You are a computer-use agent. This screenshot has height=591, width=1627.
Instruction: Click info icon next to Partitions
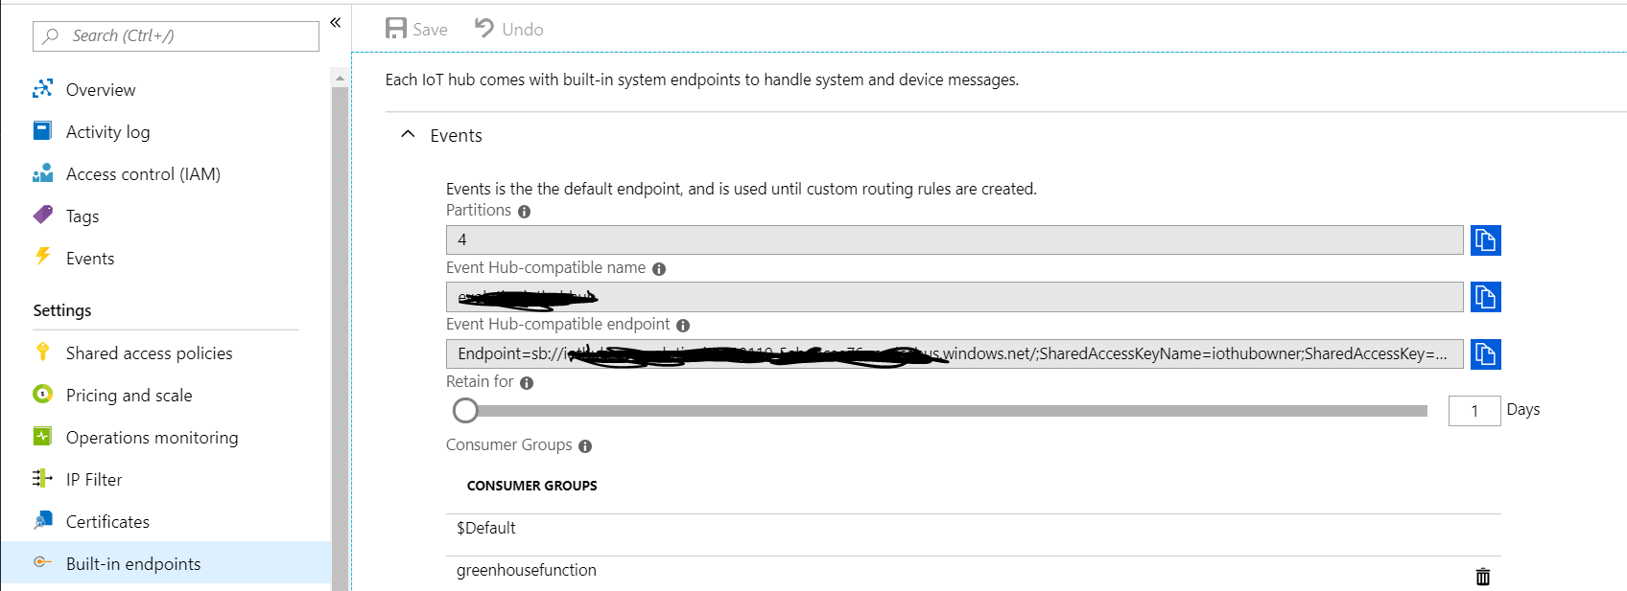[524, 212]
